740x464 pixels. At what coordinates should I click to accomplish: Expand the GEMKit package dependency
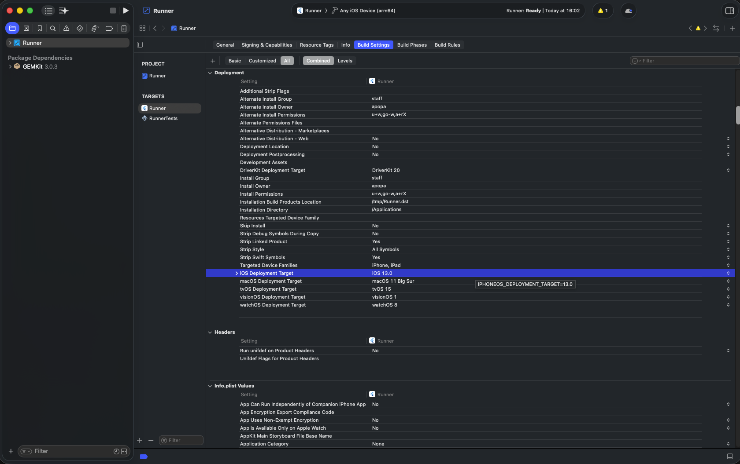[10, 66]
